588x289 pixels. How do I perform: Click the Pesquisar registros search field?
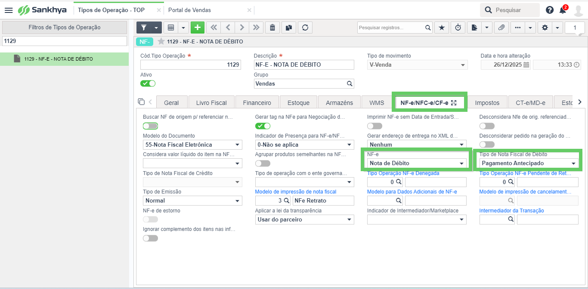point(391,28)
